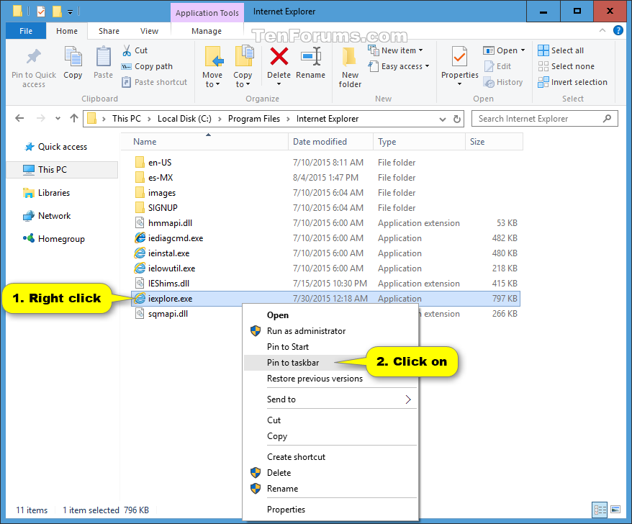Choose Open in the context menu
632x524 pixels.
331,315
